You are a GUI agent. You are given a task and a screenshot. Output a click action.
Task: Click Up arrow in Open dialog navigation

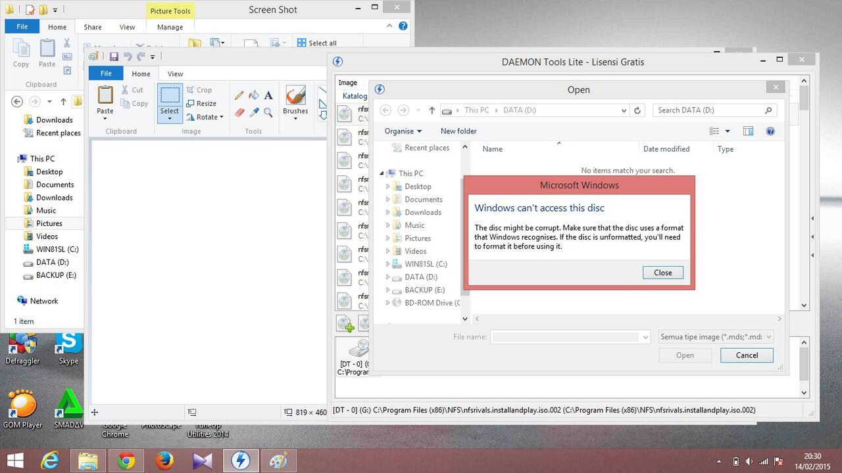pyautogui.click(x=432, y=110)
